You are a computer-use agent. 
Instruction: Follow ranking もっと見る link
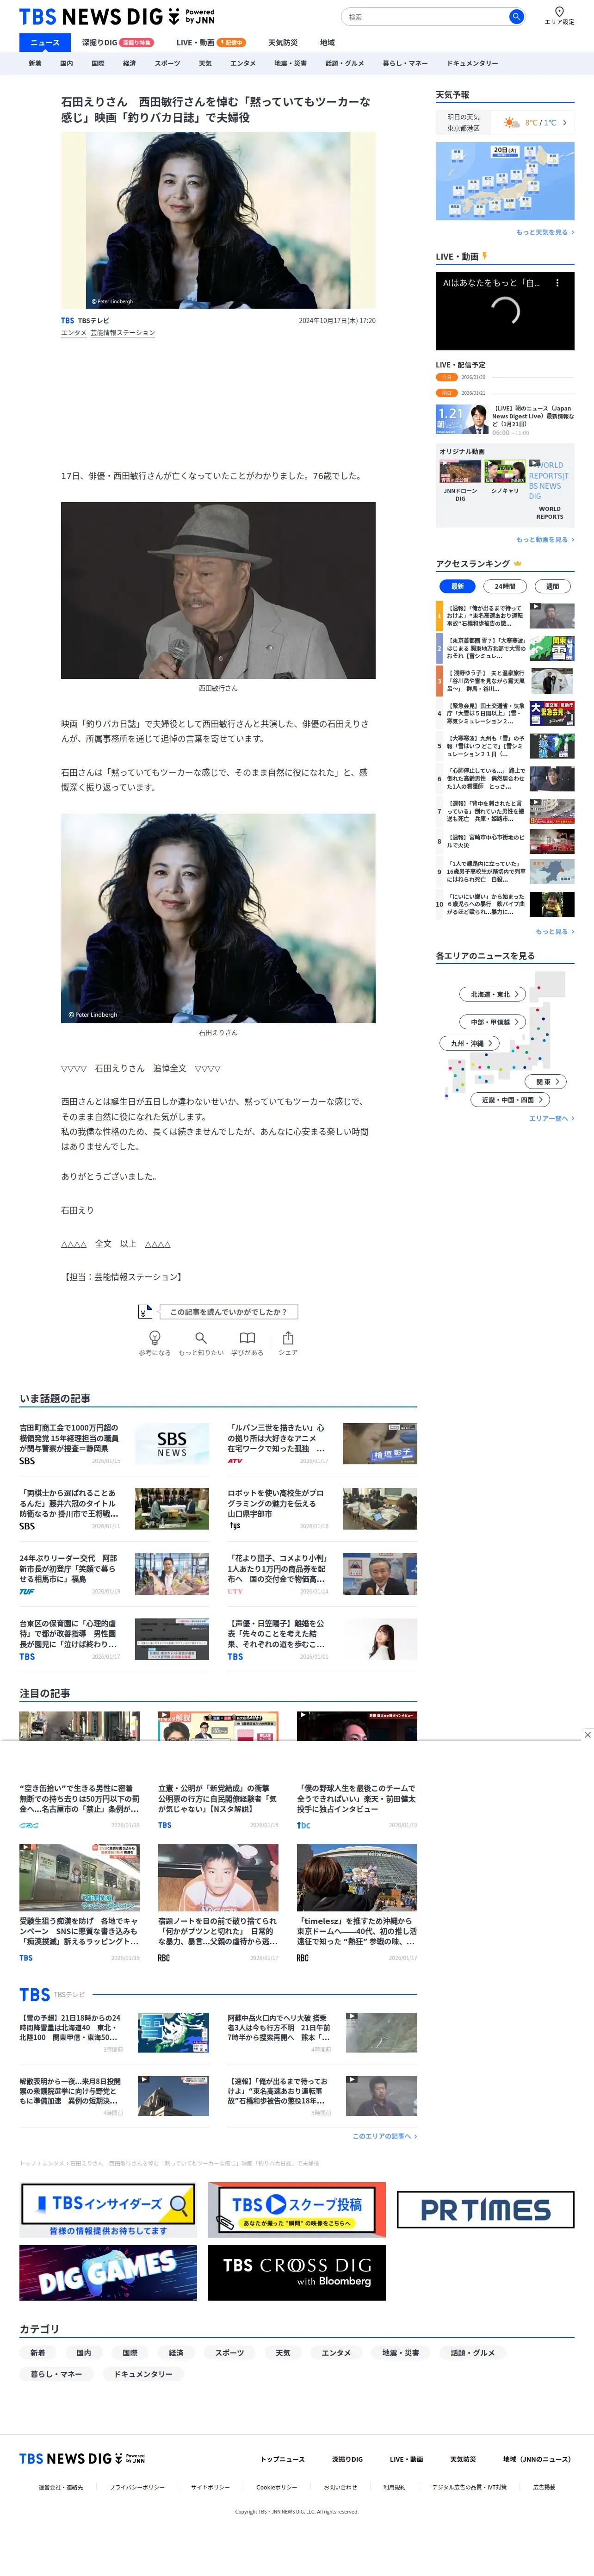pyautogui.click(x=555, y=931)
